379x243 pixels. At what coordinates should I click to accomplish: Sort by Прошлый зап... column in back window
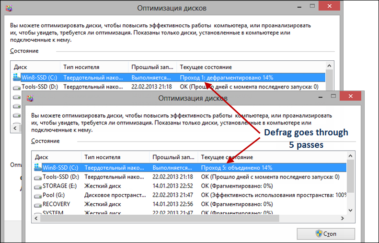(x=152, y=67)
